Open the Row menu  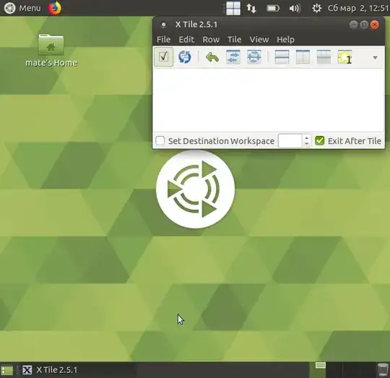click(x=211, y=39)
